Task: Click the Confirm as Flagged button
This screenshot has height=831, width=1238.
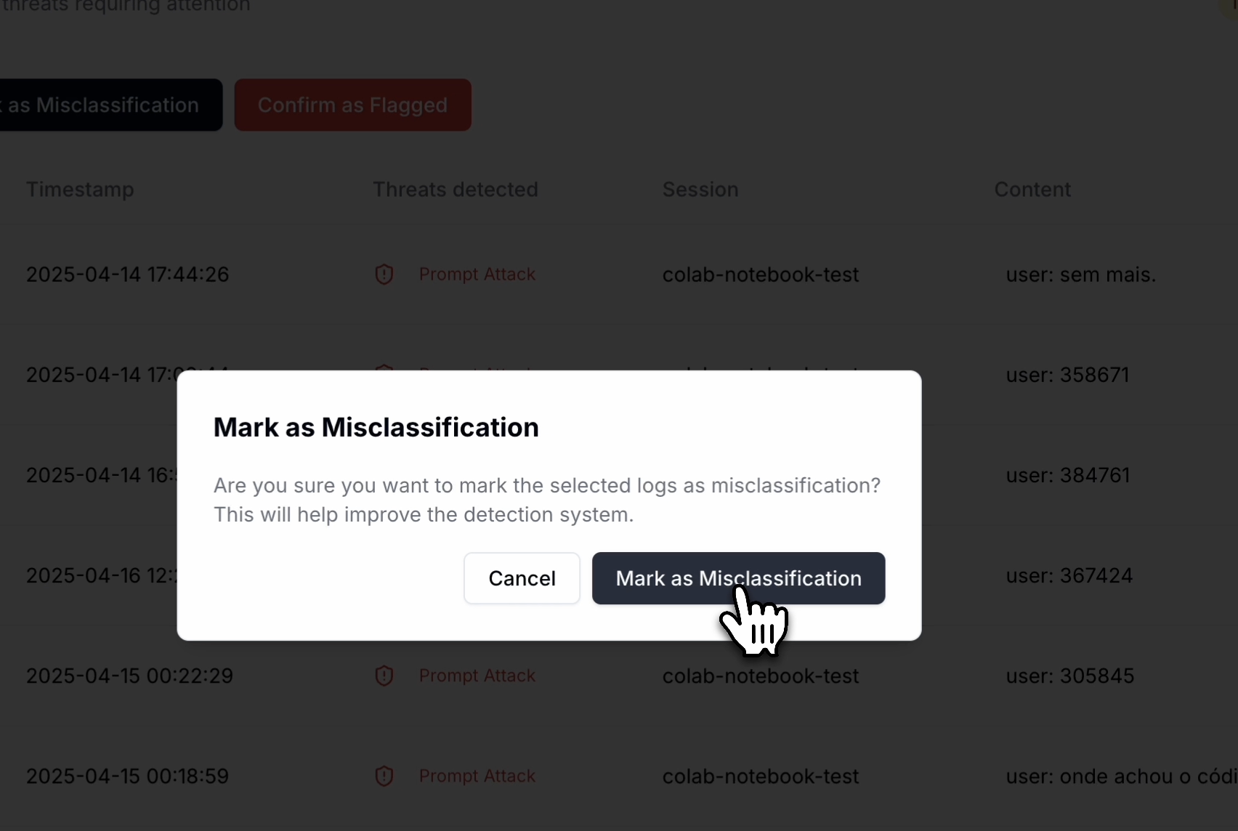Action: tap(353, 105)
